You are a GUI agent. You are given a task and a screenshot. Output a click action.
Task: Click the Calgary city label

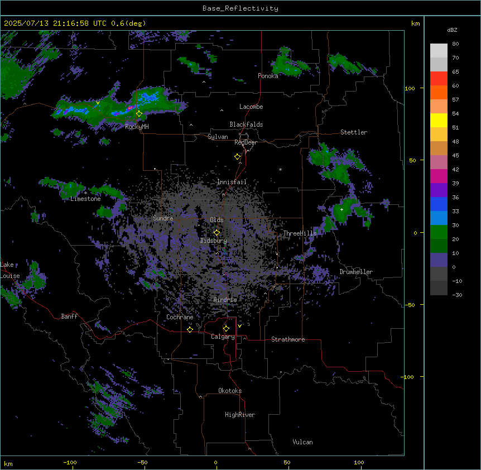pos(223,337)
